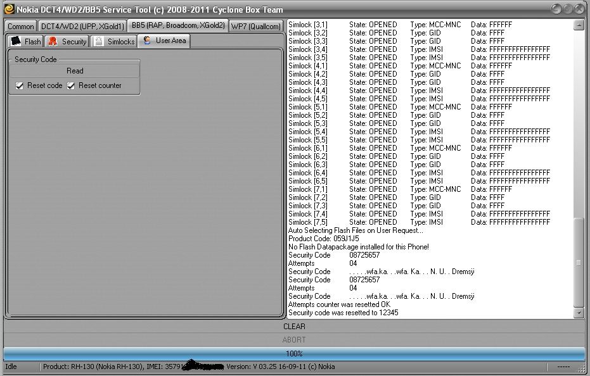Click the Simlocks tab SIM card icon
Screen dimensions: 590x376
pyautogui.click(x=99, y=41)
